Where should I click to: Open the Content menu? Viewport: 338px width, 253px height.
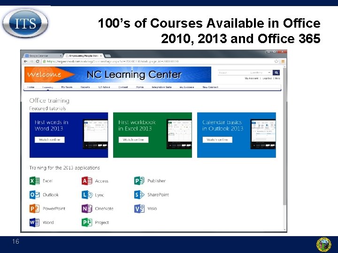123,87
